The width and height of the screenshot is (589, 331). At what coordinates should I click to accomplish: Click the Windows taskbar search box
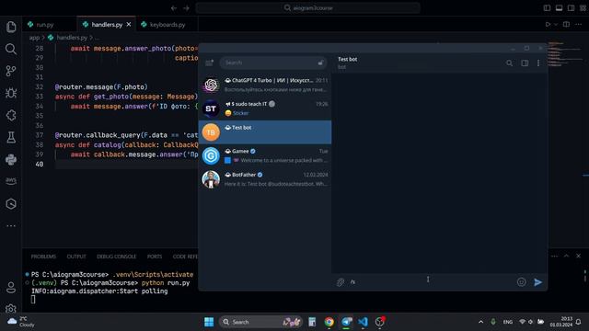click(260, 322)
